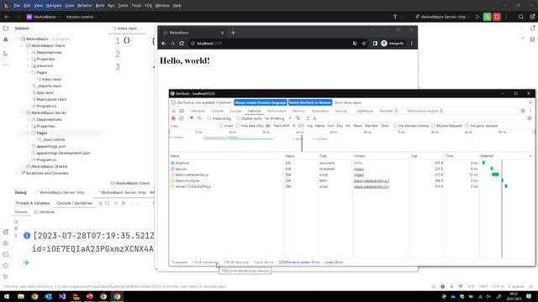Navigate back with Rider toolbar arrow
This screenshot has width=538, height=302.
[x=7, y=17]
